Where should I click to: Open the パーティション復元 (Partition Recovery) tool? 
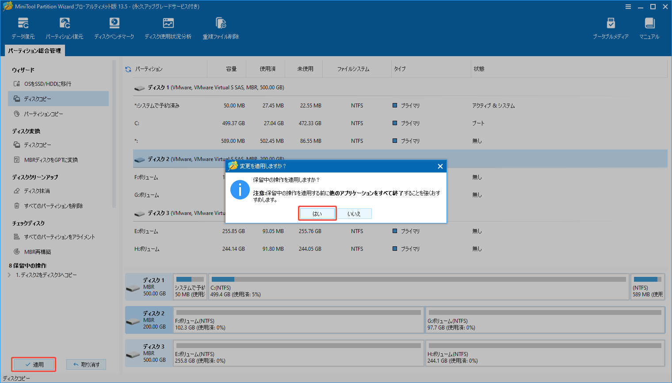[65, 27]
